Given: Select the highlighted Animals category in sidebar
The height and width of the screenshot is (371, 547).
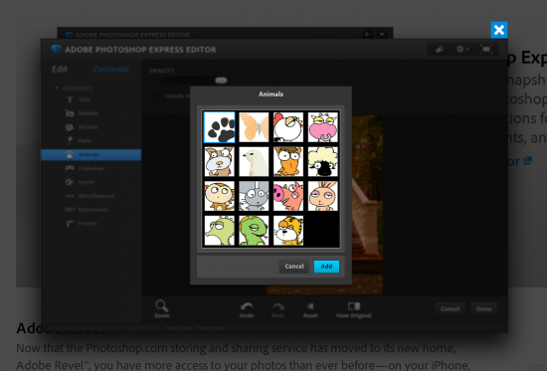Looking at the screenshot, I should point(91,154).
